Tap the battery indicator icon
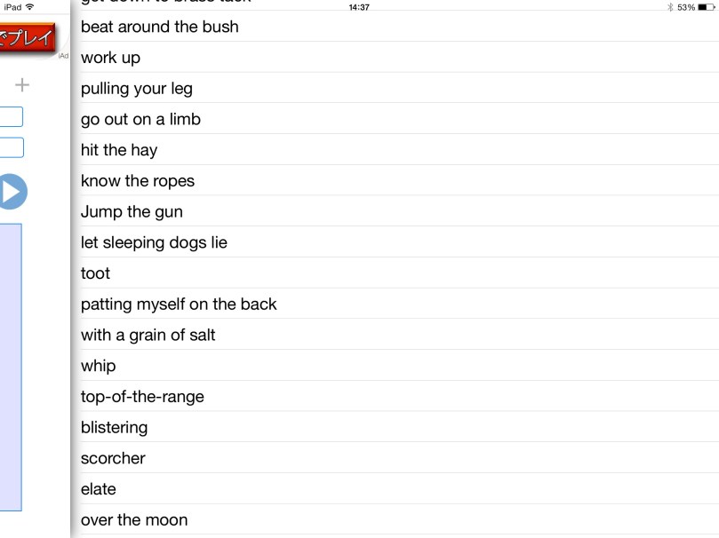The image size is (719, 538). (707, 7)
